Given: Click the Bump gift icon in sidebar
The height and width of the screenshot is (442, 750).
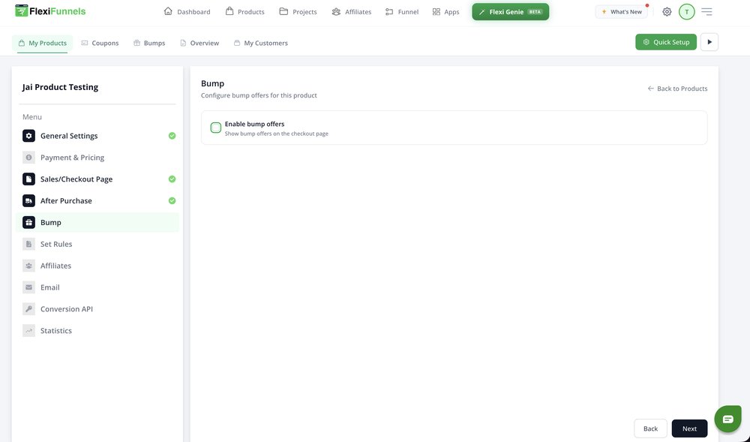Looking at the screenshot, I should tap(28, 222).
